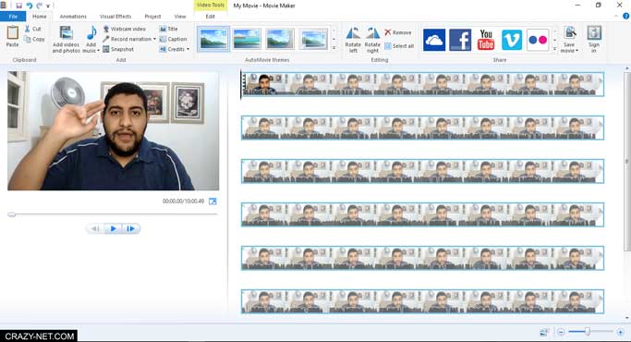Image resolution: width=631 pixels, height=342 pixels.
Task: Rotate the video right
Action: (372, 40)
